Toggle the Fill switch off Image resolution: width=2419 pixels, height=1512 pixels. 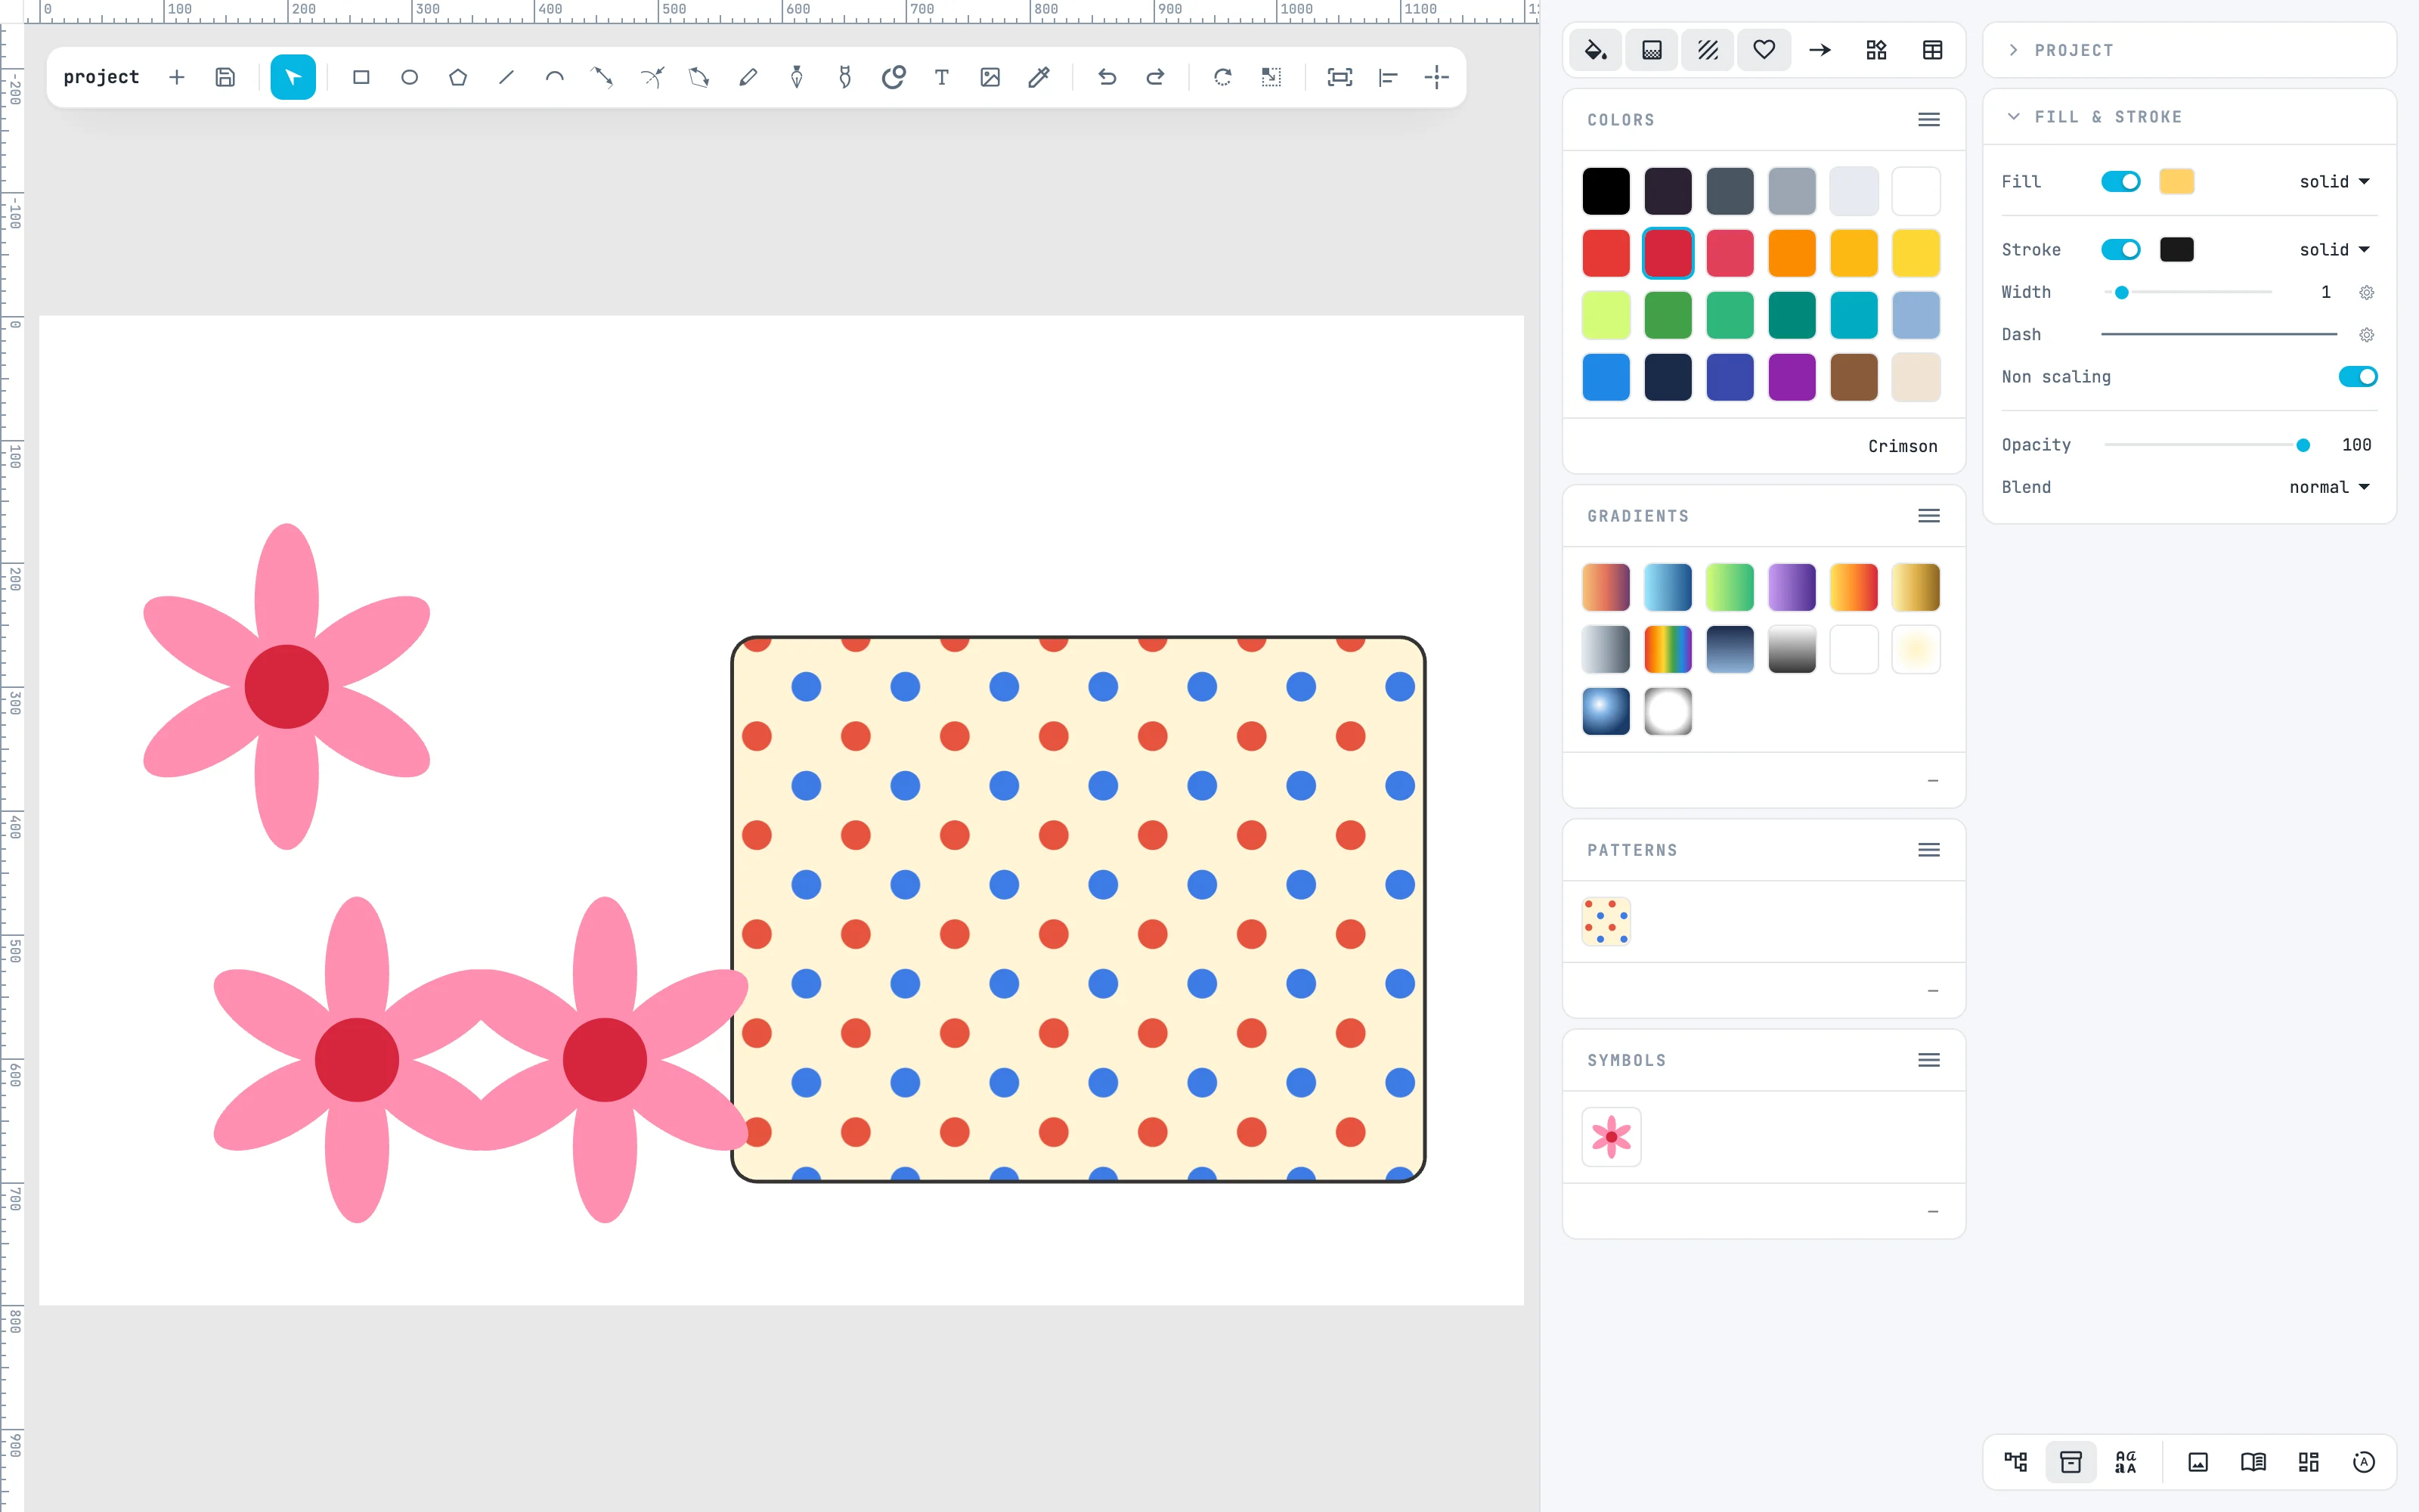2120,181
